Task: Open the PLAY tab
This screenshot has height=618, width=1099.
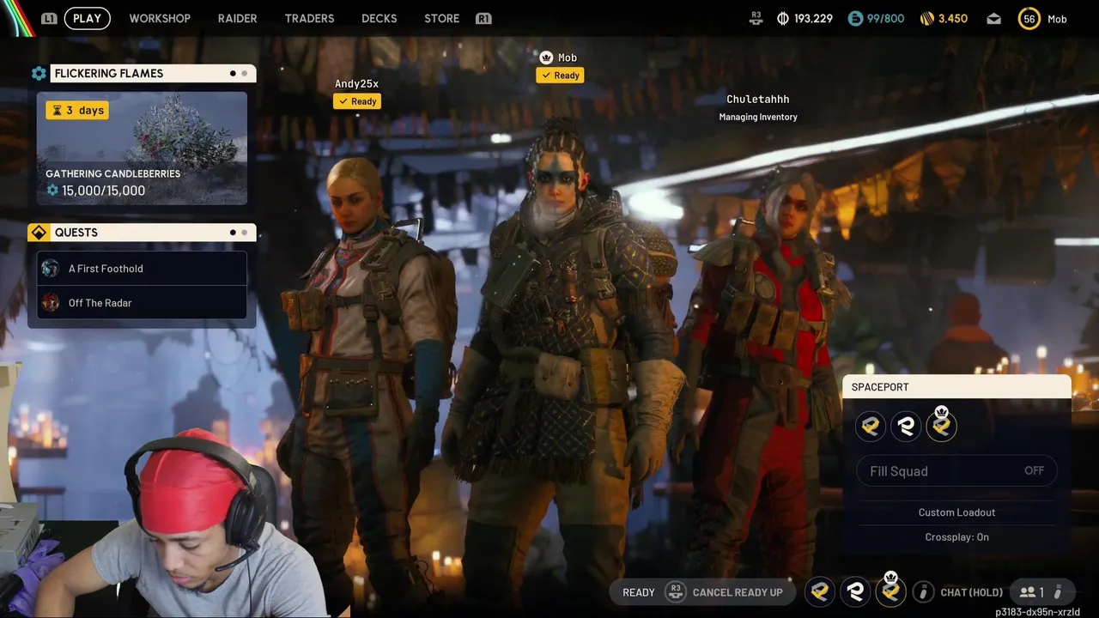Action: click(x=87, y=18)
